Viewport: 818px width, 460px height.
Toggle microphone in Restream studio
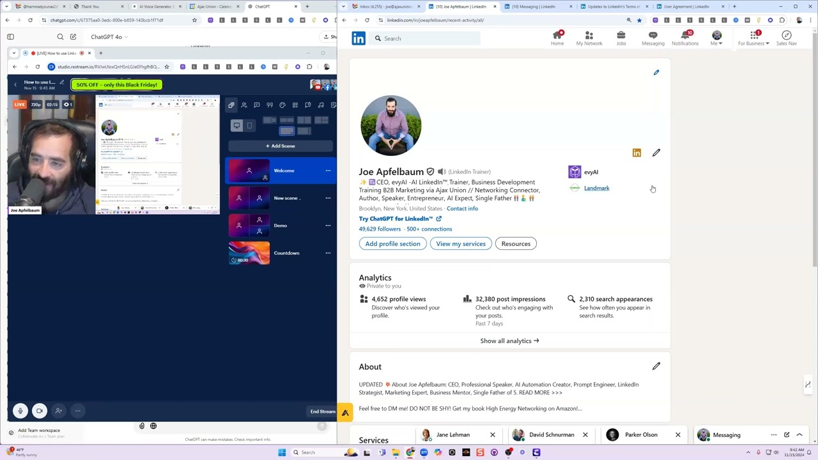click(20, 411)
